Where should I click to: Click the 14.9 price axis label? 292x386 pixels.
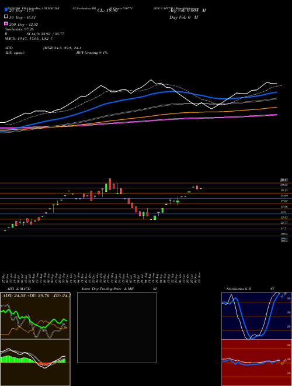coord(283,212)
